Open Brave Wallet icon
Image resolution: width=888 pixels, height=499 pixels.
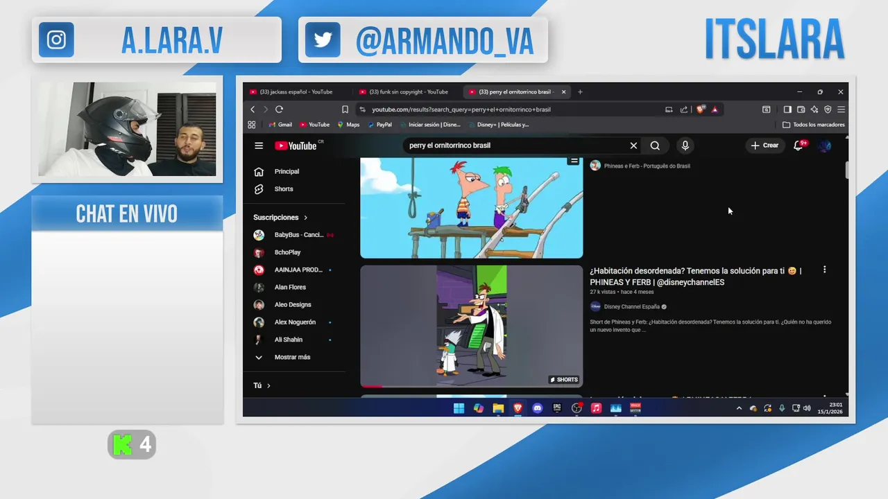point(801,110)
